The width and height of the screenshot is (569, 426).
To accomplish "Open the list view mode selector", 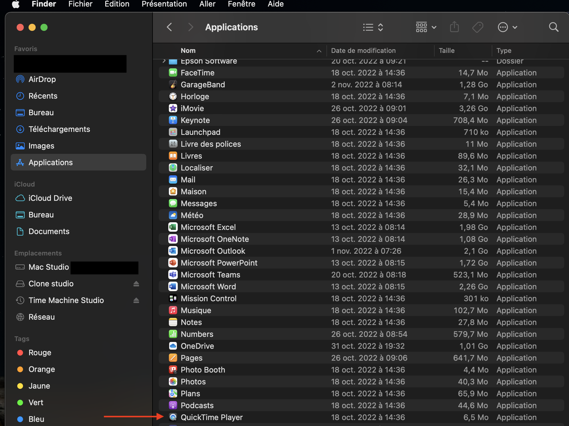I will coord(373,27).
